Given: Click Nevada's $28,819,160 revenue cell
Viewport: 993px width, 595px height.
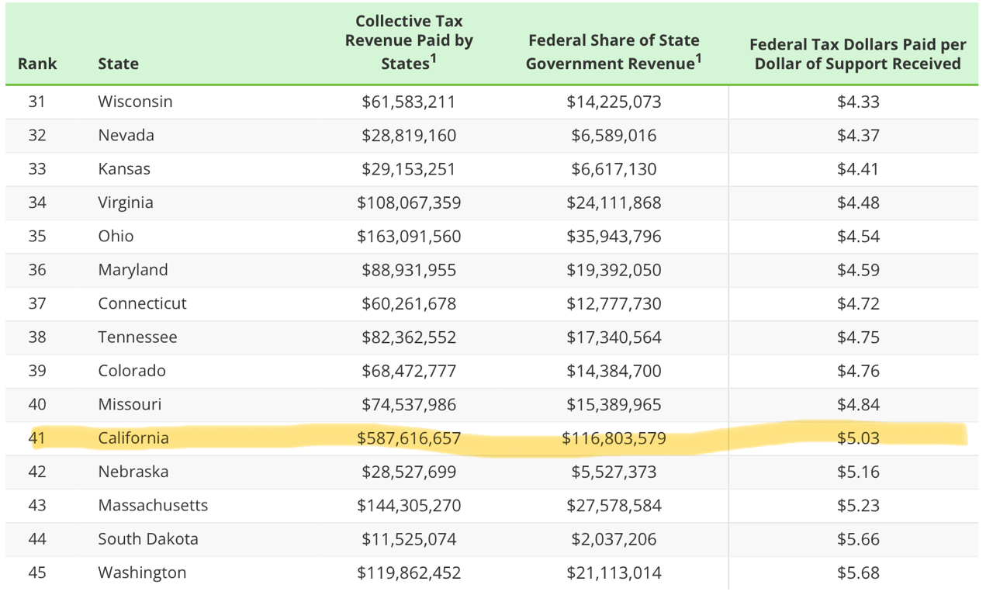Looking at the screenshot, I should click(x=409, y=136).
